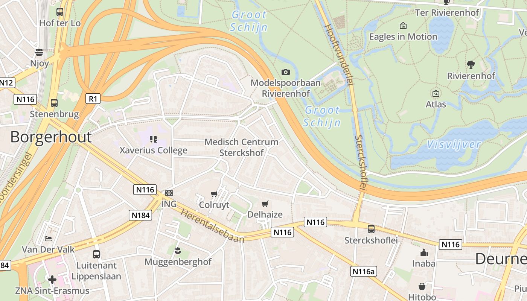The image size is (527, 301).
Task: Click the Xaverius College school icon
Action: coord(153,139)
